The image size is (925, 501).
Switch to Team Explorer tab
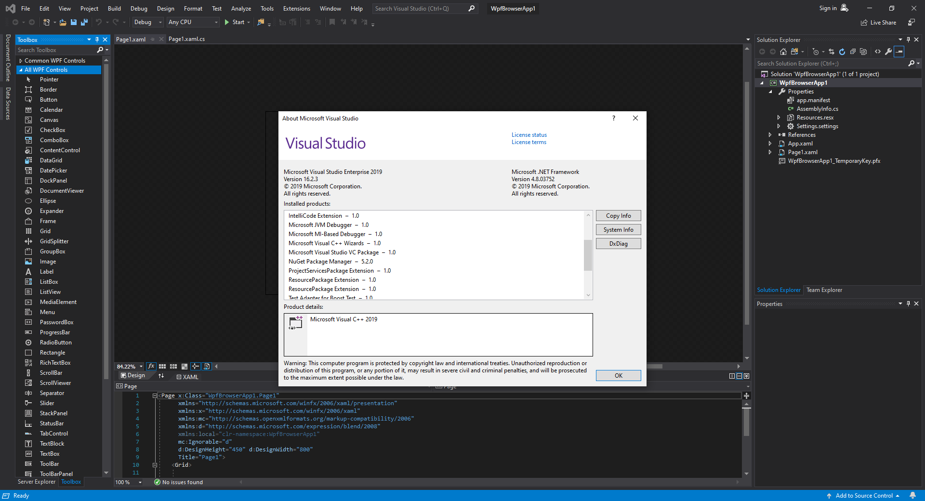pos(824,290)
